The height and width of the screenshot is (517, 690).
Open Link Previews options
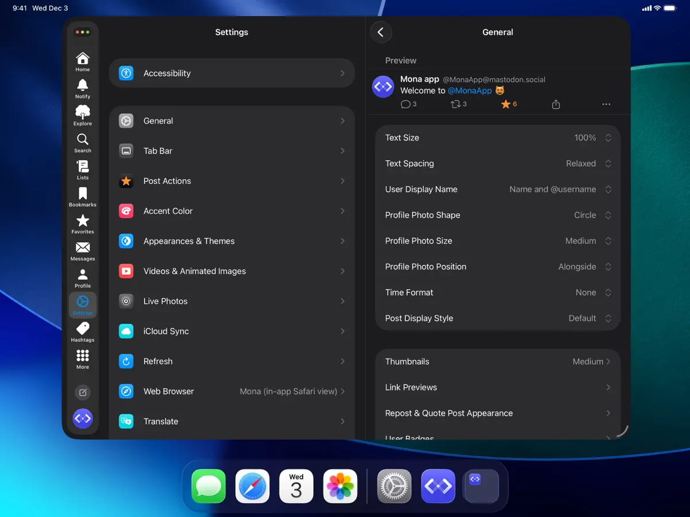[x=498, y=388]
